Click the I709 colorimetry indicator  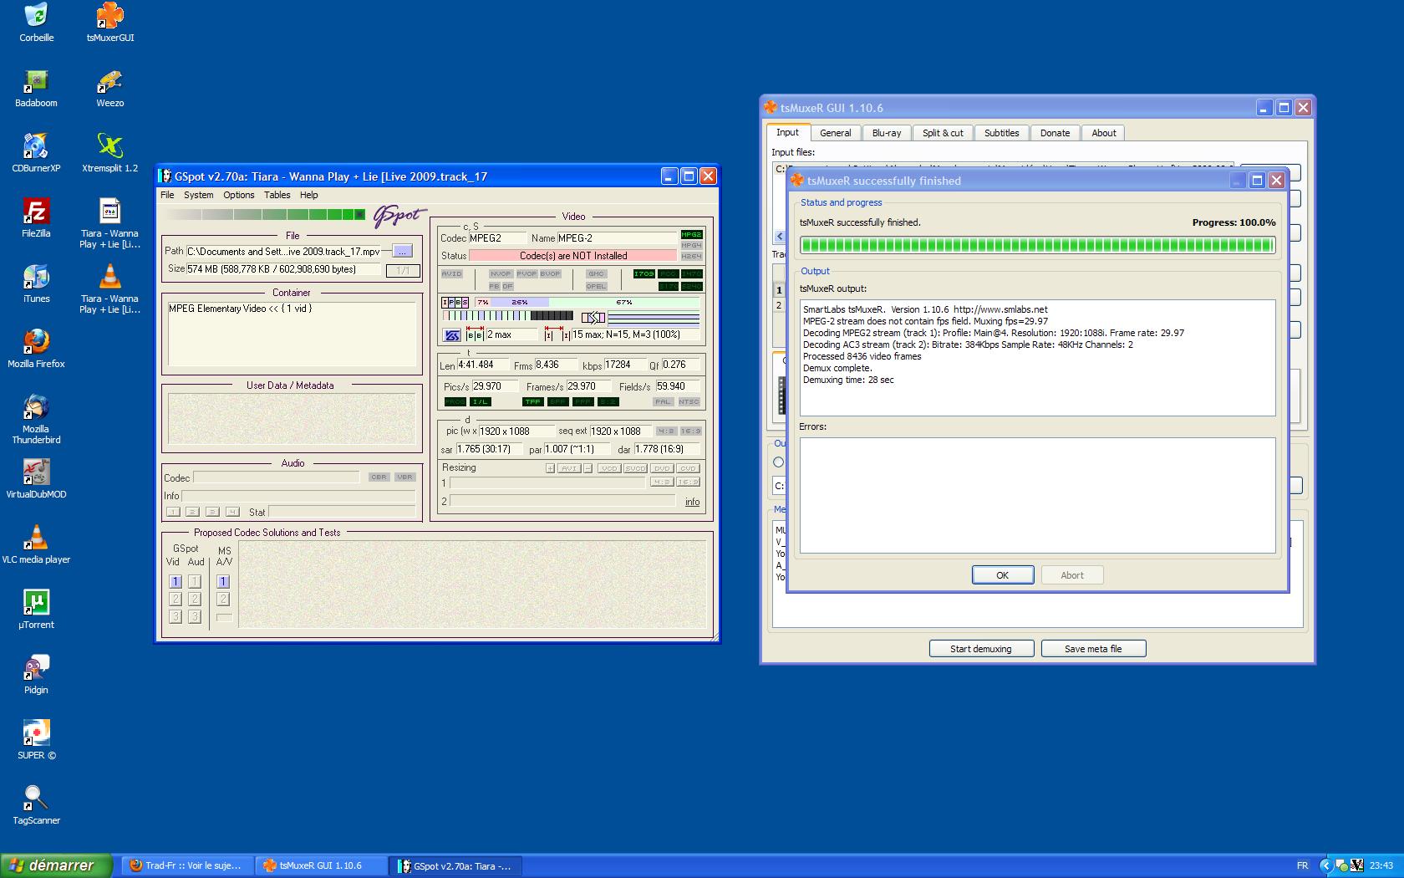643,273
